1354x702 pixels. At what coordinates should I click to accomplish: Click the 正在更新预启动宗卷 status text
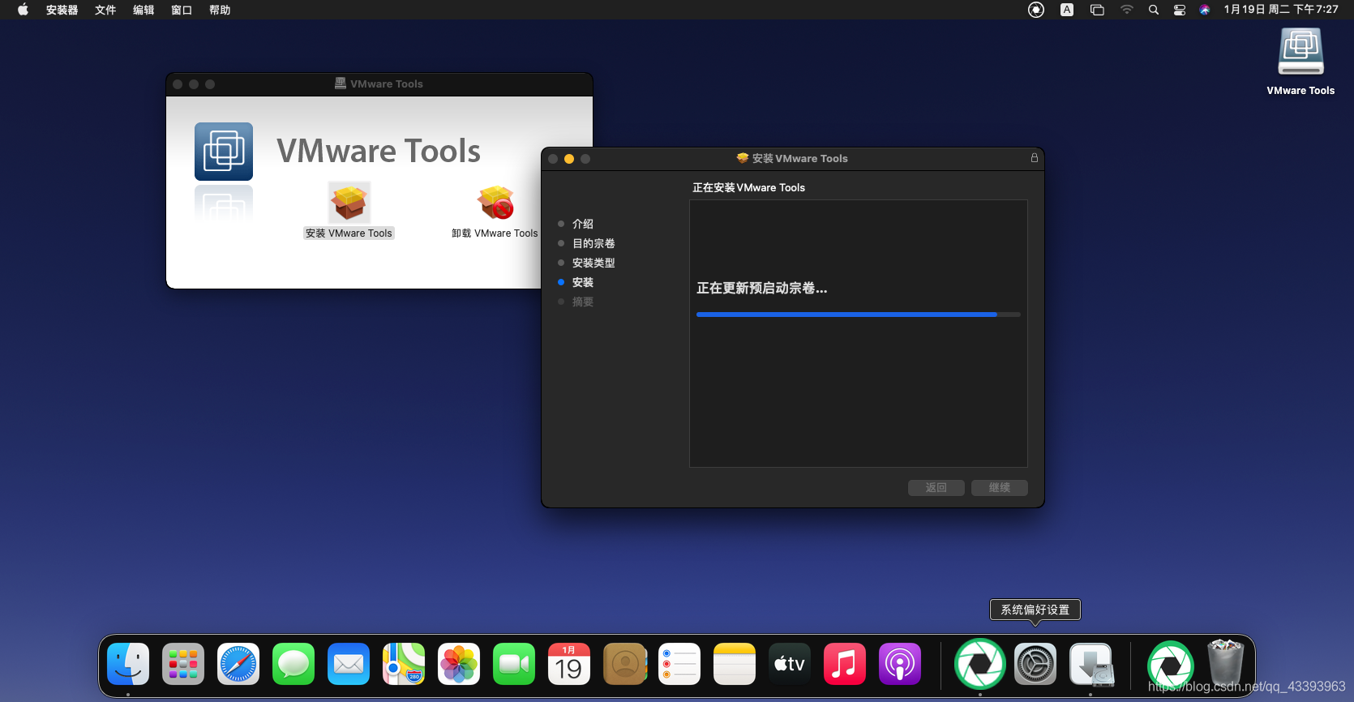pyautogui.click(x=762, y=289)
